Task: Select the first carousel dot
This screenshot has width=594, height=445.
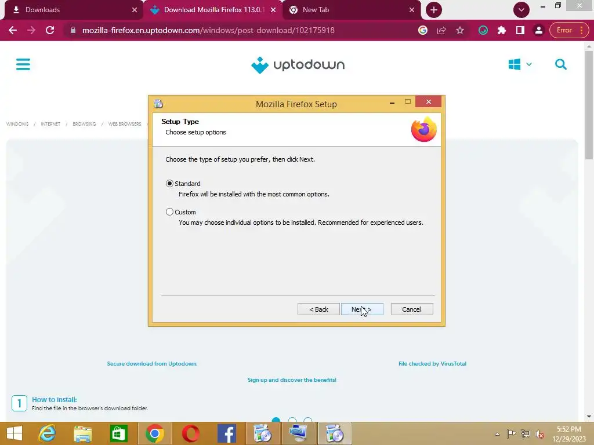Action: coord(276,420)
